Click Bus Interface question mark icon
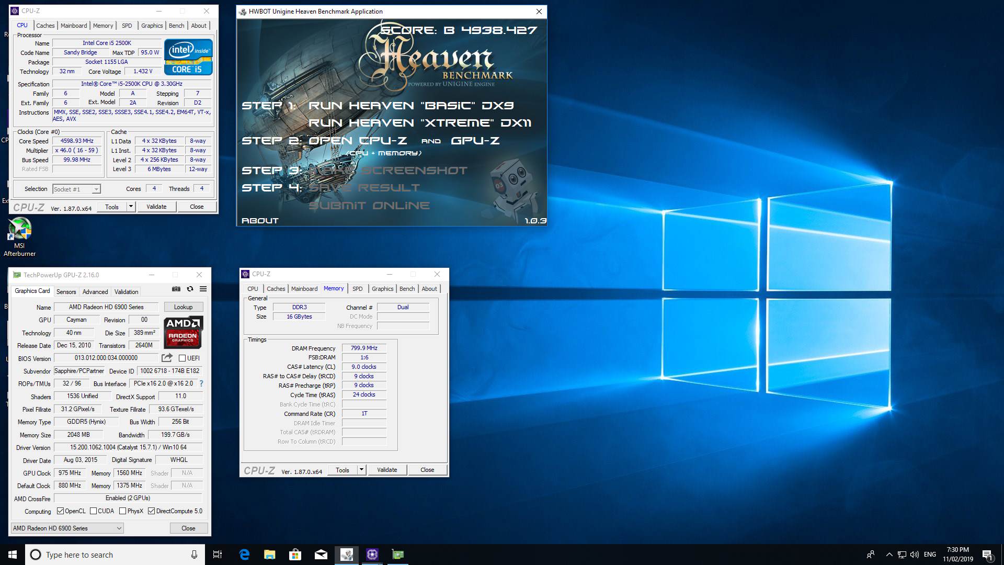The height and width of the screenshot is (565, 1004). [x=201, y=383]
